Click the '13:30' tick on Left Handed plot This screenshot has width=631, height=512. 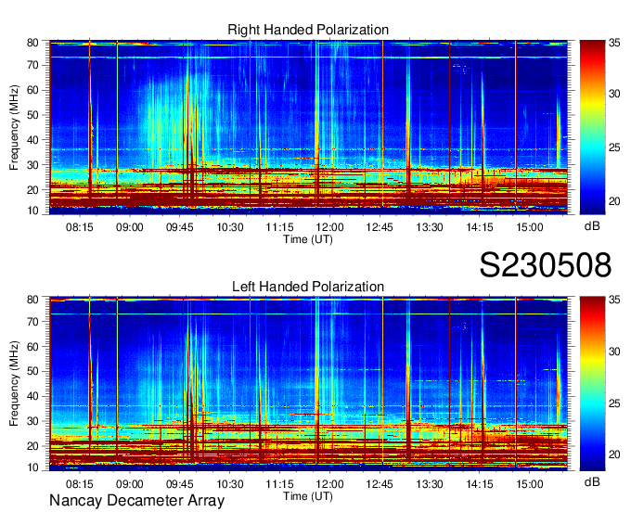pos(430,484)
